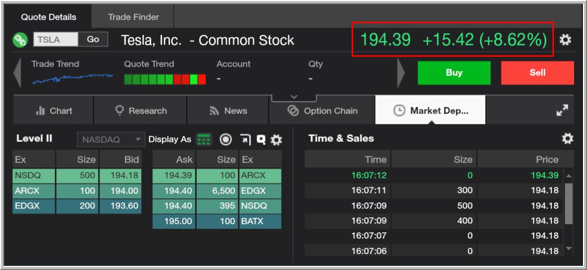Click the News feed icon
Image resolution: width=587 pixels, height=270 pixels.
coord(214,111)
